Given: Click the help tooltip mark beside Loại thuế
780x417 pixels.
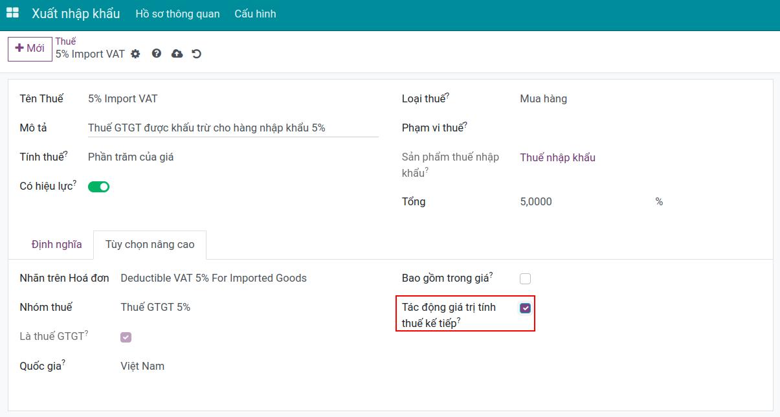Looking at the screenshot, I should (447, 96).
